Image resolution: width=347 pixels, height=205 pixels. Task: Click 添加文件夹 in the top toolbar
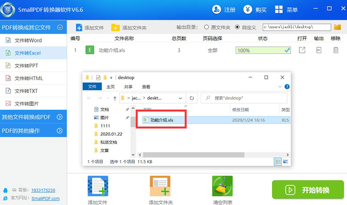[128, 28]
